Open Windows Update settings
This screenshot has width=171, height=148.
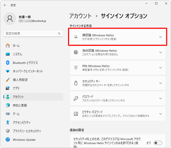(33, 139)
